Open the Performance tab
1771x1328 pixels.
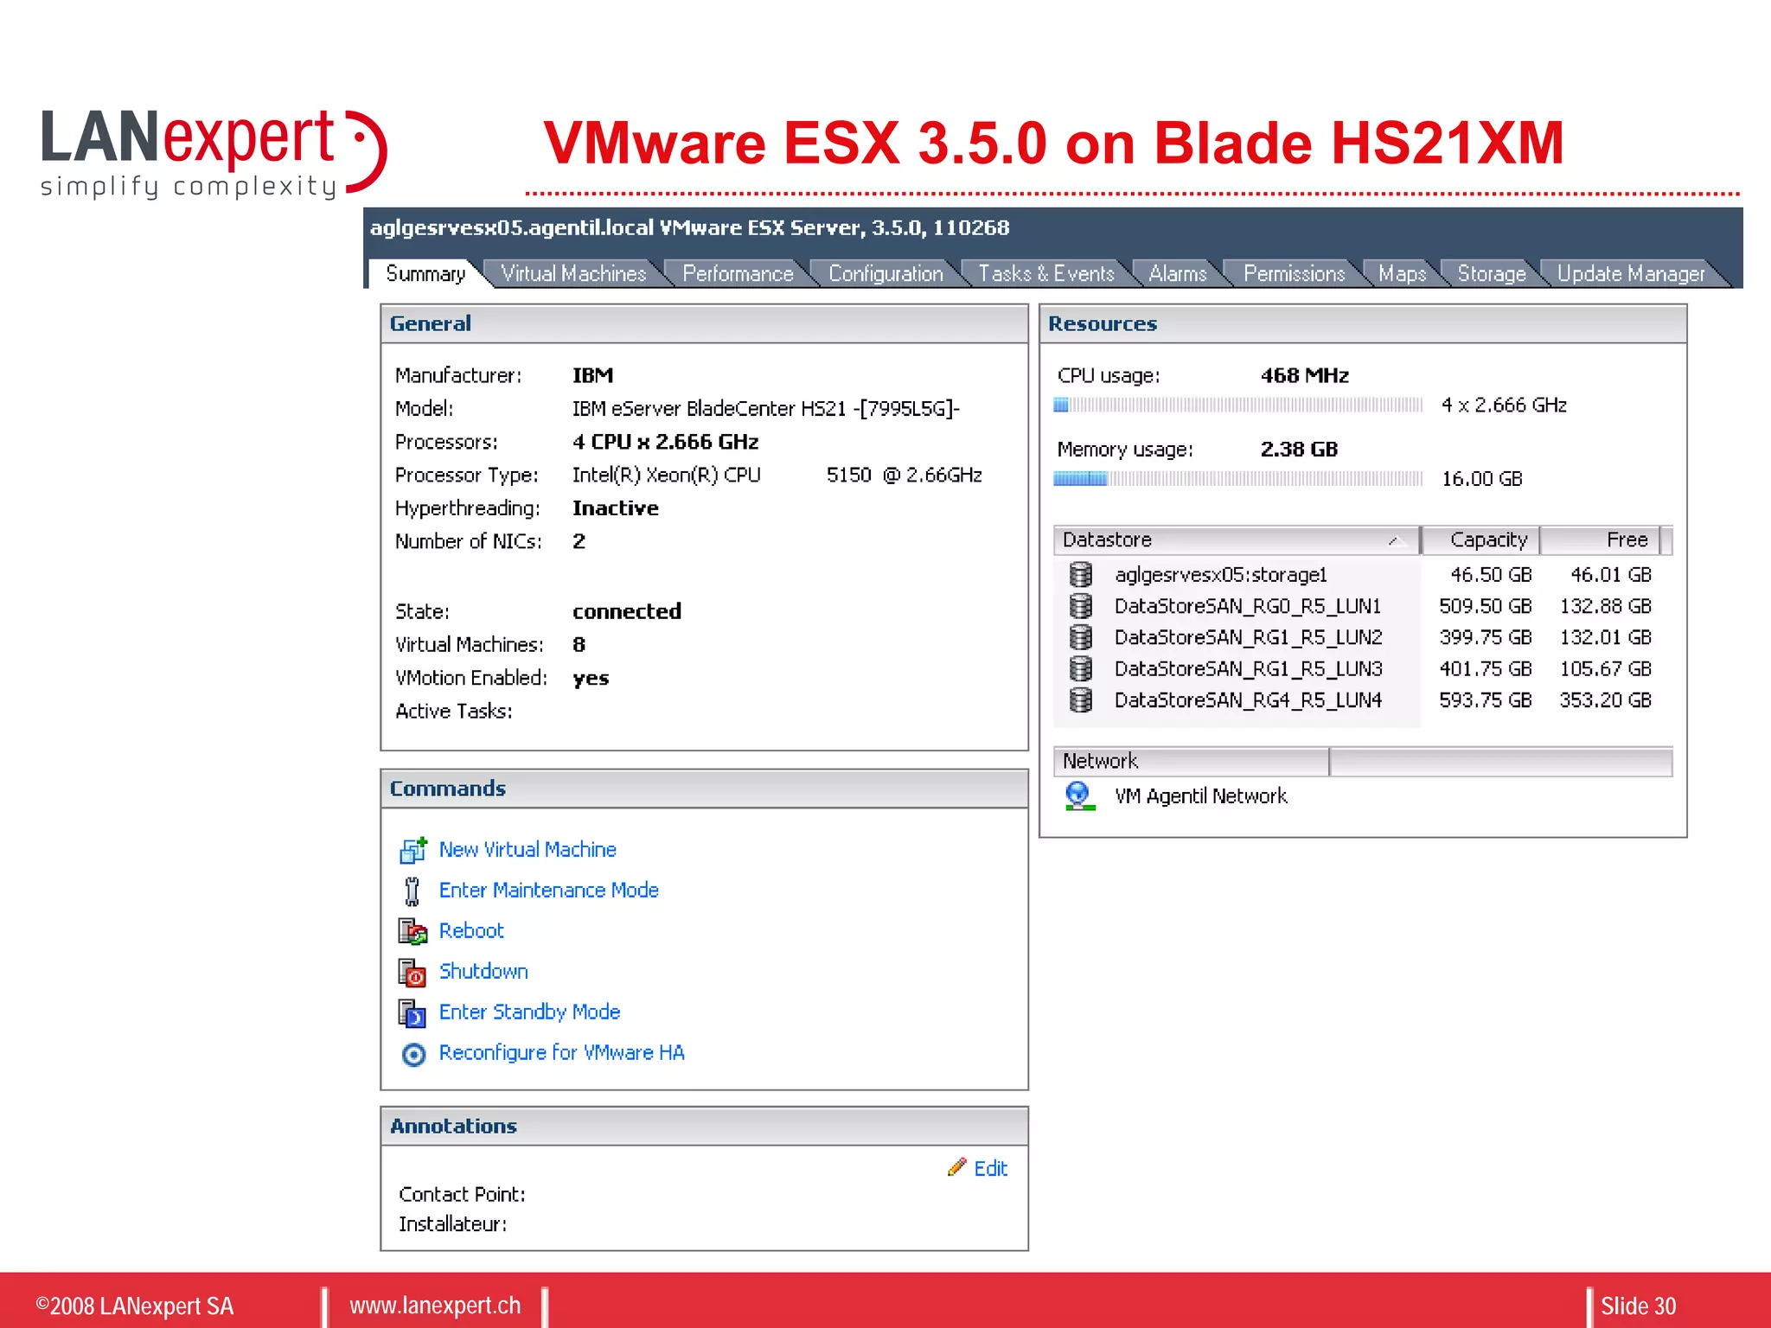738,273
